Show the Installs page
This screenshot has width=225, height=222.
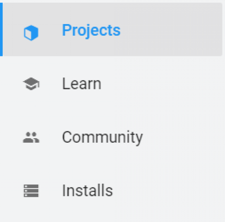click(87, 191)
